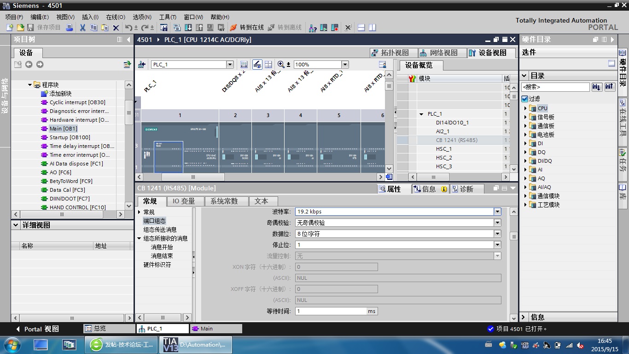The width and height of the screenshot is (629, 354).
Task: Open the PLC_1 device selector dropdown
Action: [x=230, y=65]
